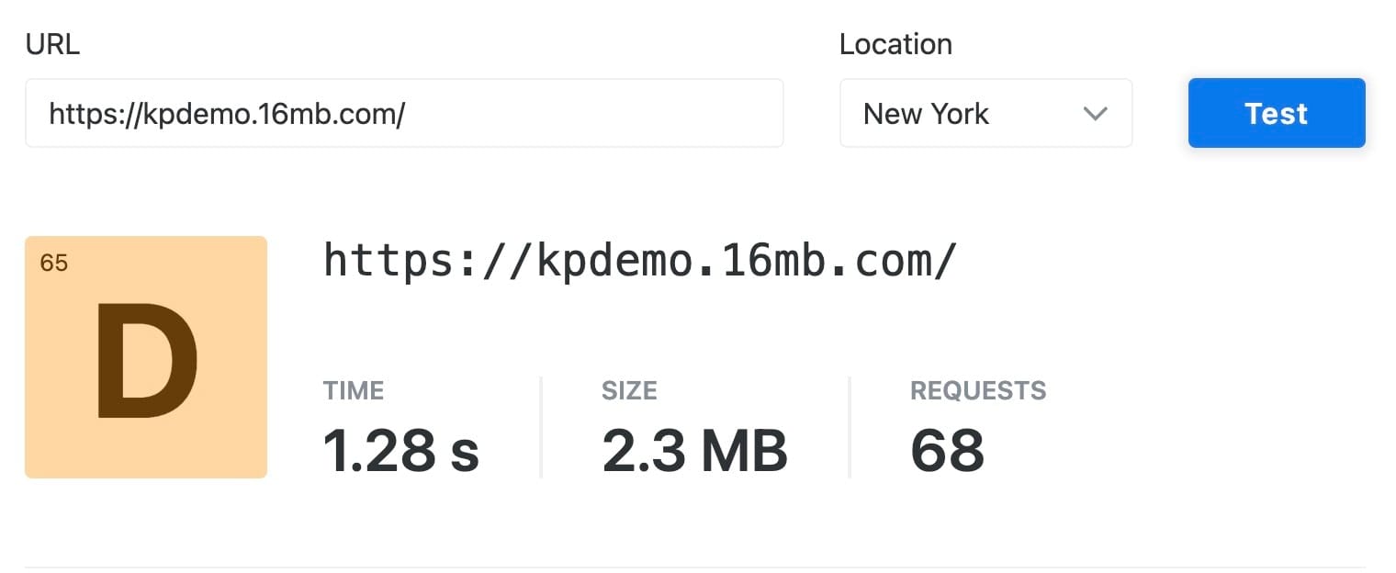Viewport: 1396px width, 573px height.
Task: Click the divider between Time and Size
Action: coord(541,427)
